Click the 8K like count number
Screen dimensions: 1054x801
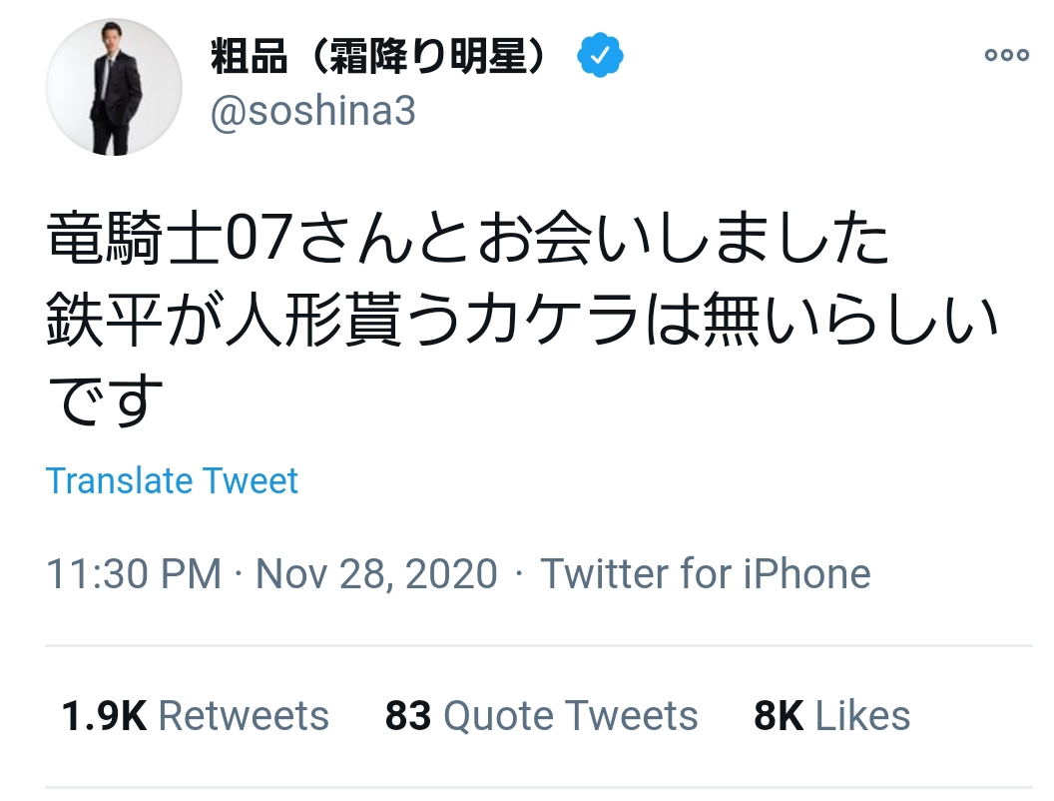click(779, 716)
